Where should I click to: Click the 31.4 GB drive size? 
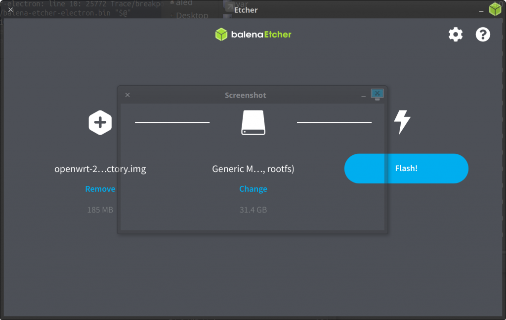click(253, 210)
